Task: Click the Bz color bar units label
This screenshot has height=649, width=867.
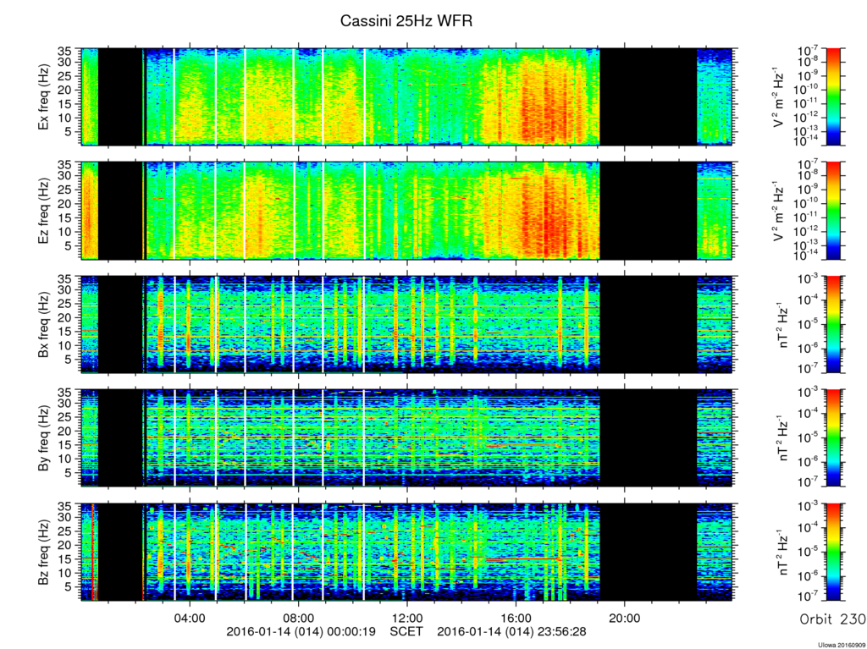Action: [x=784, y=553]
